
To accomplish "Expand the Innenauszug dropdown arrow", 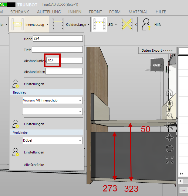I will click(48, 25).
